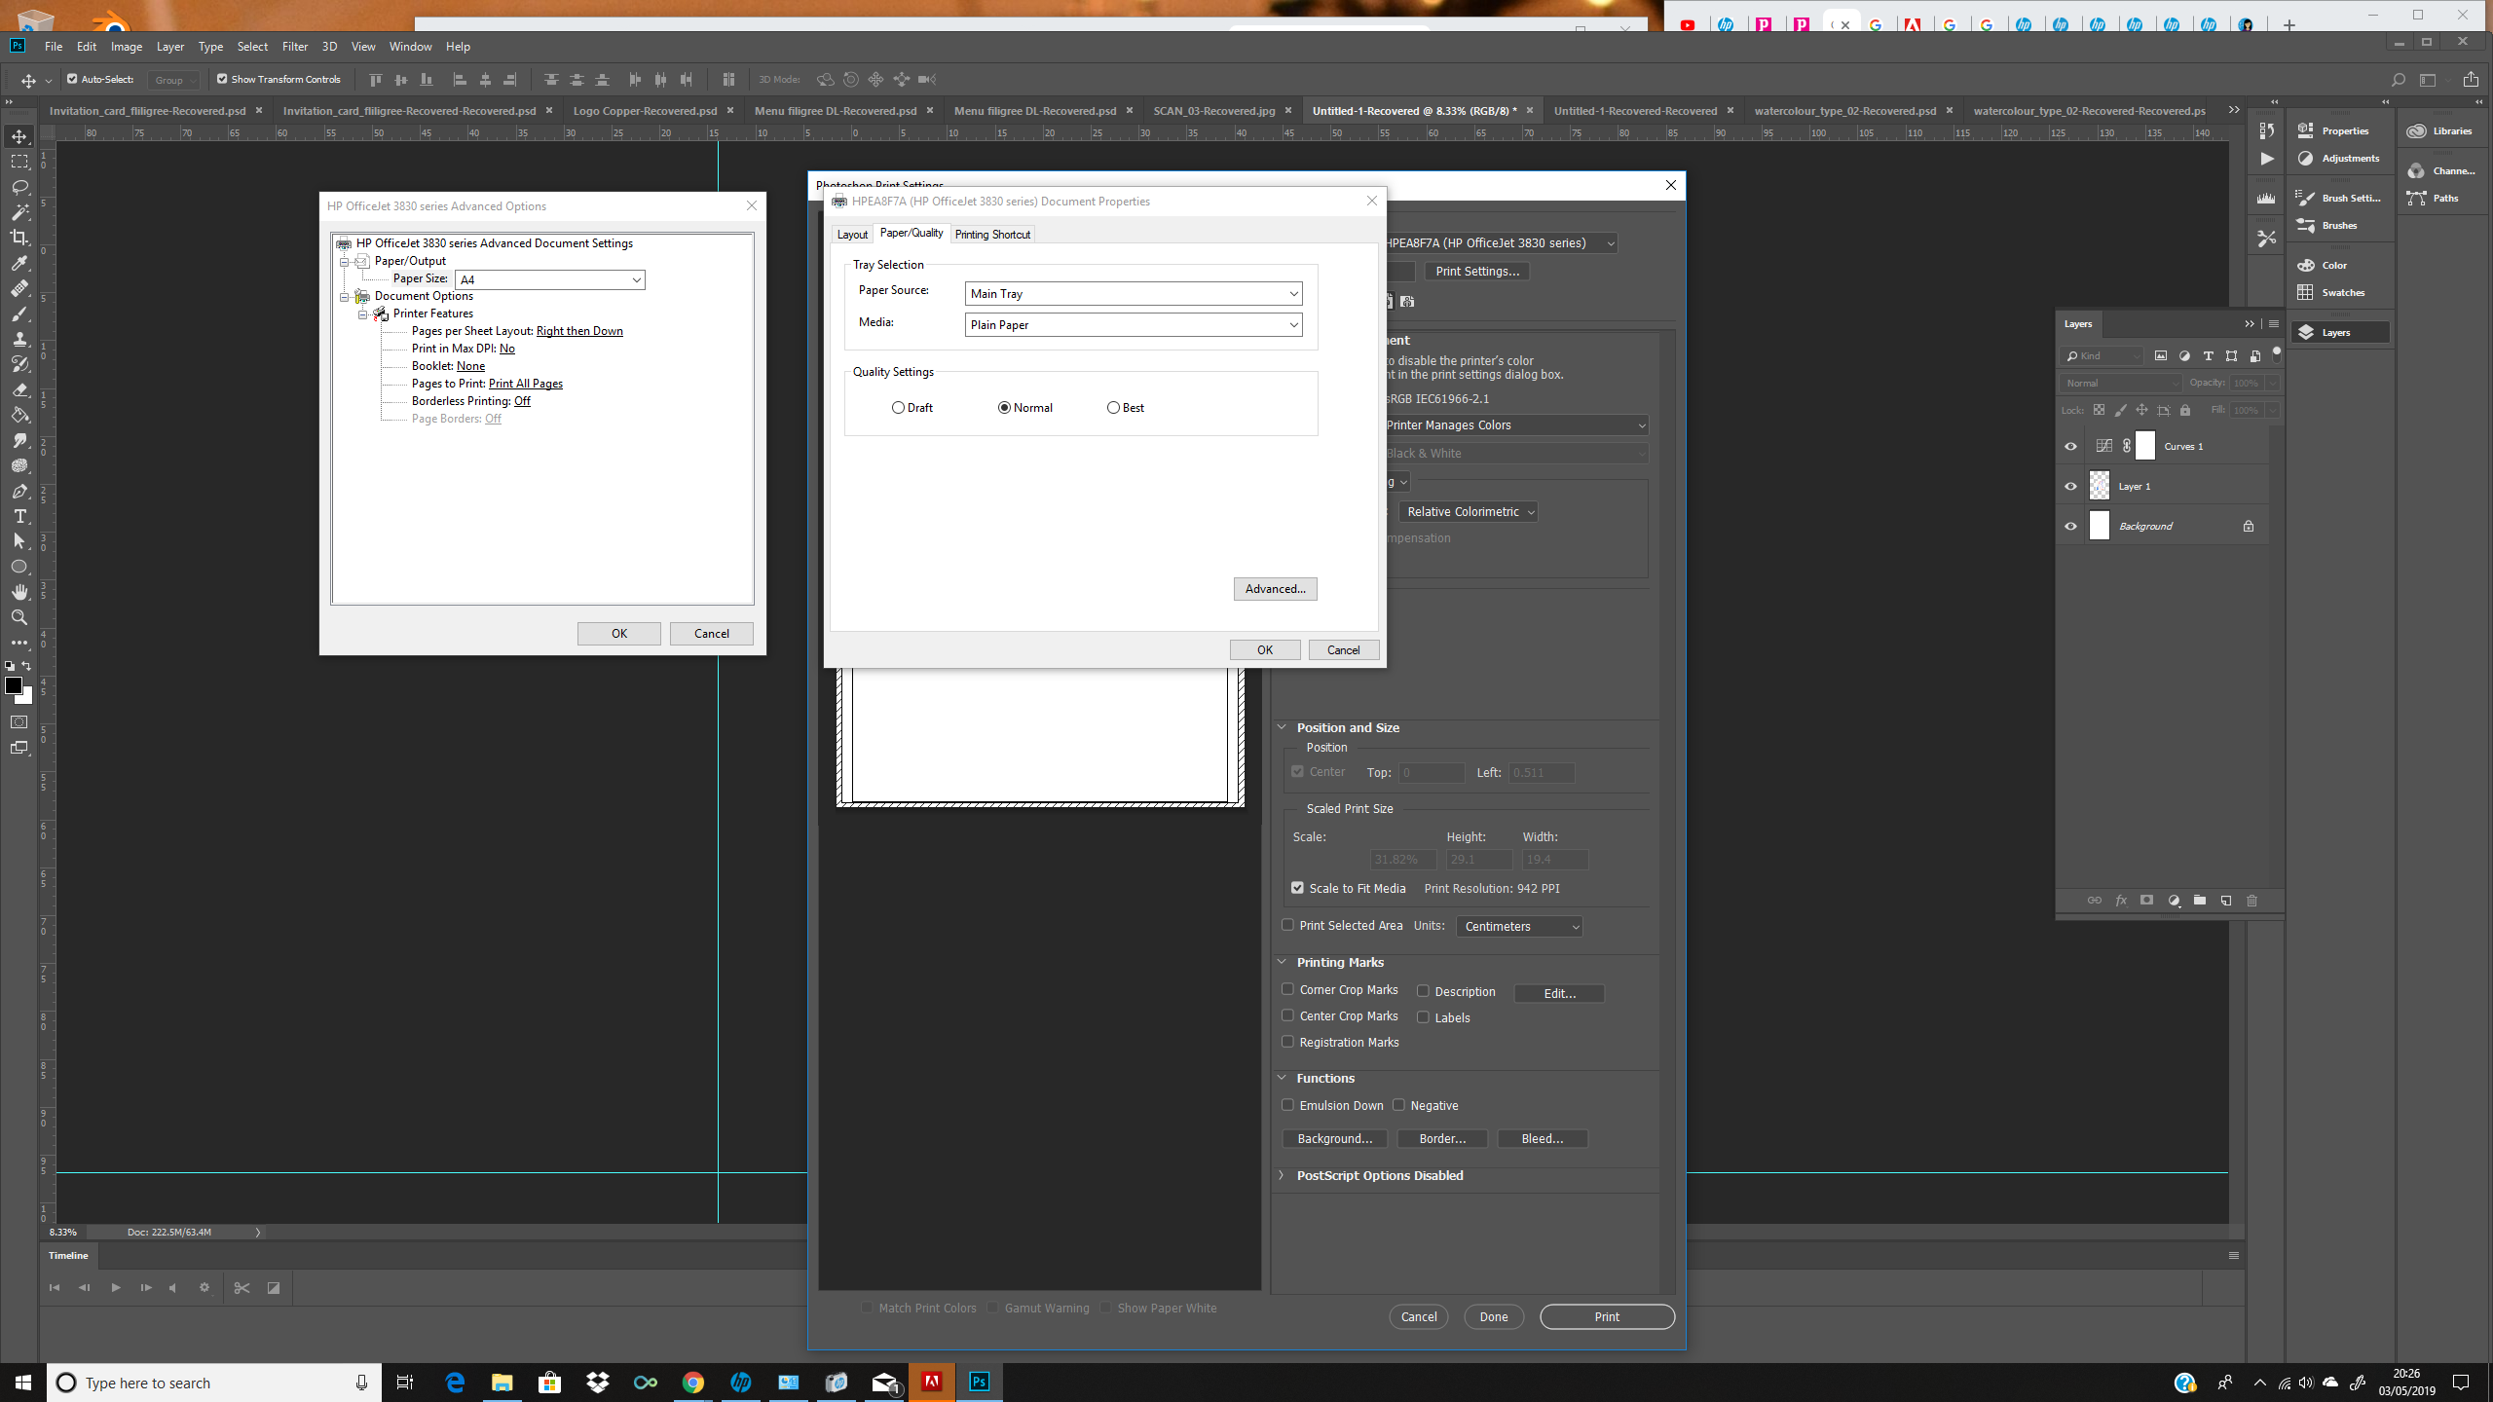The width and height of the screenshot is (2493, 1402).
Task: Select the Clone Stamp tool
Action: click(19, 339)
